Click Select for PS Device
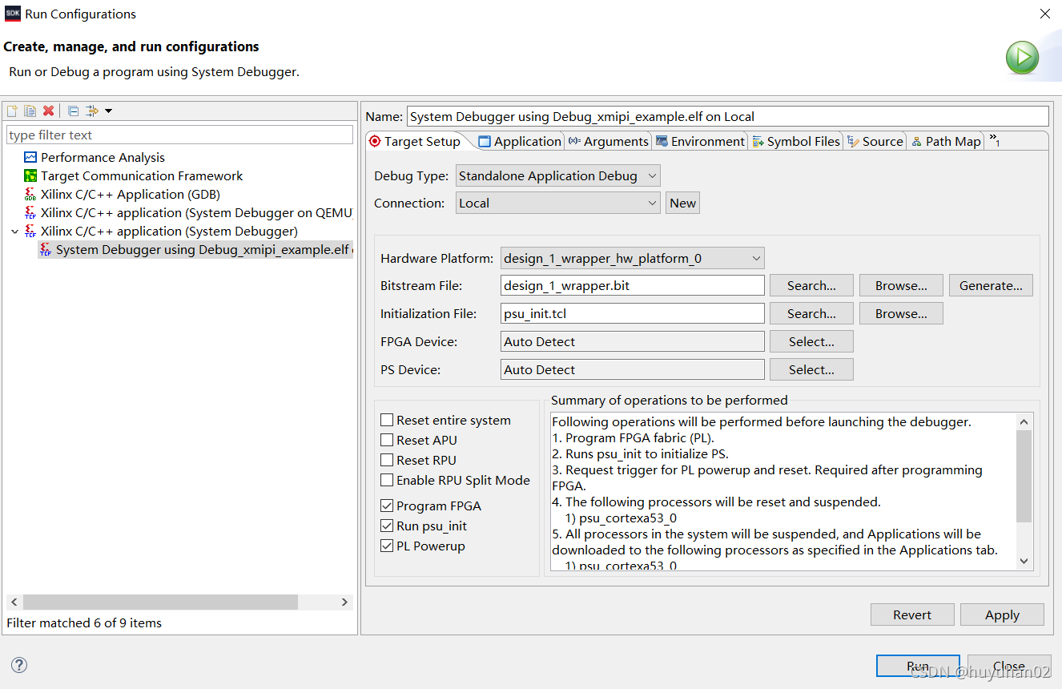 tap(811, 369)
